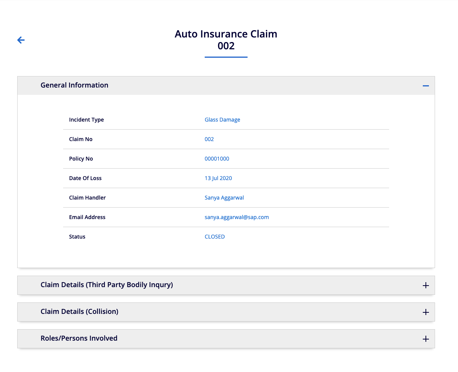Viewport: 458px width, 372px height.
Task: Click plus icon for Claim Details (Collision)
Action: pos(425,312)
